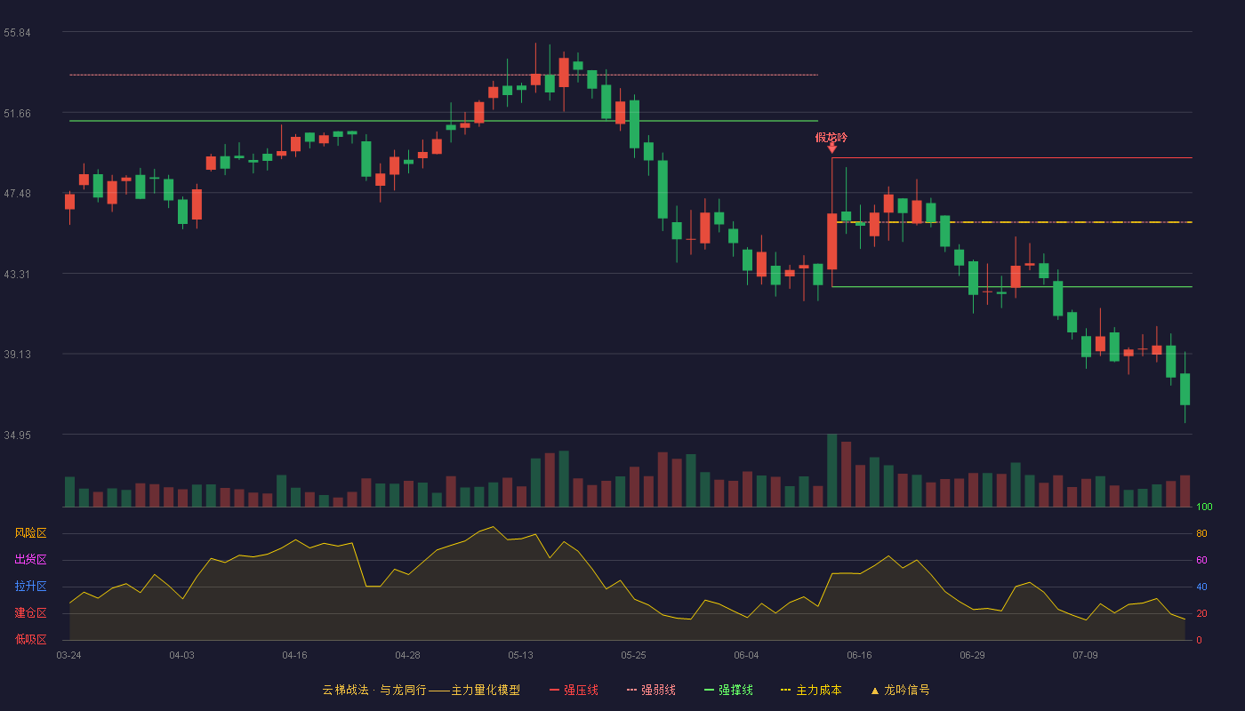Click the 43.31 price axis label
1245x711 pixels.
(17, 275)
